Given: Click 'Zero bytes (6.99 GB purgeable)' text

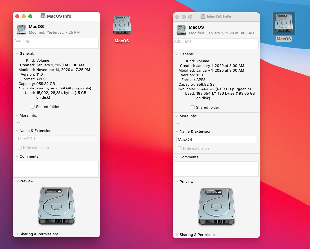Looking at the screenshot, I should point(64,88).
